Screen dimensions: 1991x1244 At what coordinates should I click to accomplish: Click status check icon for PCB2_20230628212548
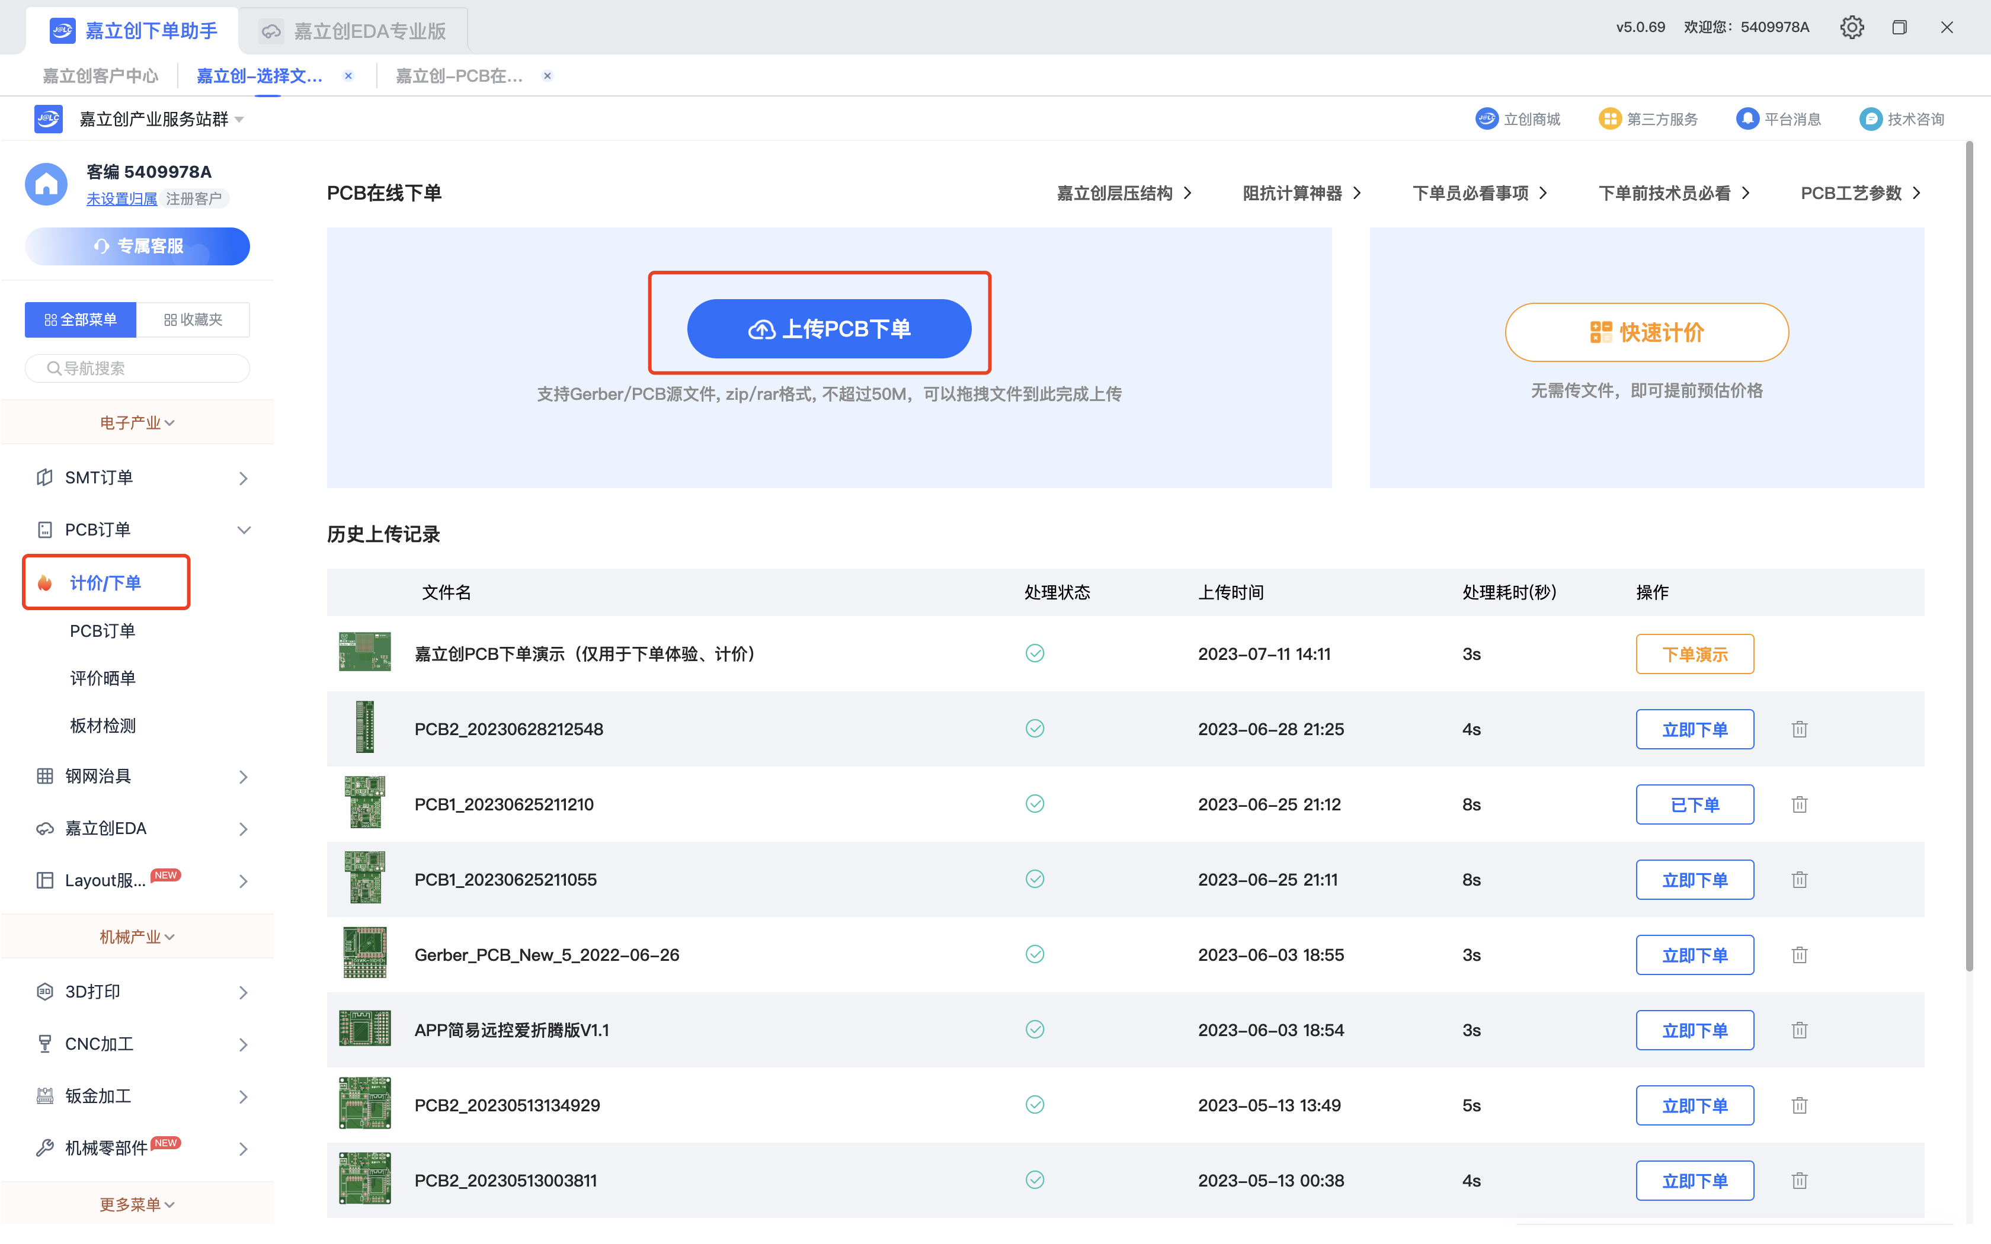coord(1035,728)
